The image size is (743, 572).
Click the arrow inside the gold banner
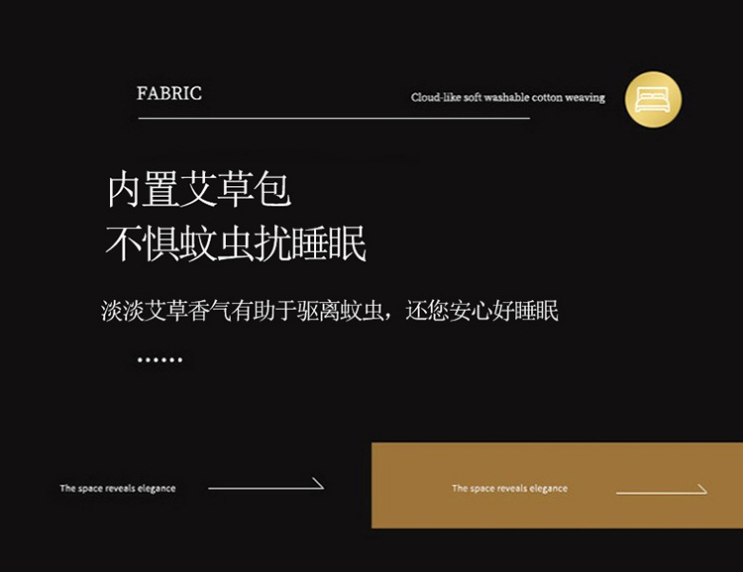[662, 490]
